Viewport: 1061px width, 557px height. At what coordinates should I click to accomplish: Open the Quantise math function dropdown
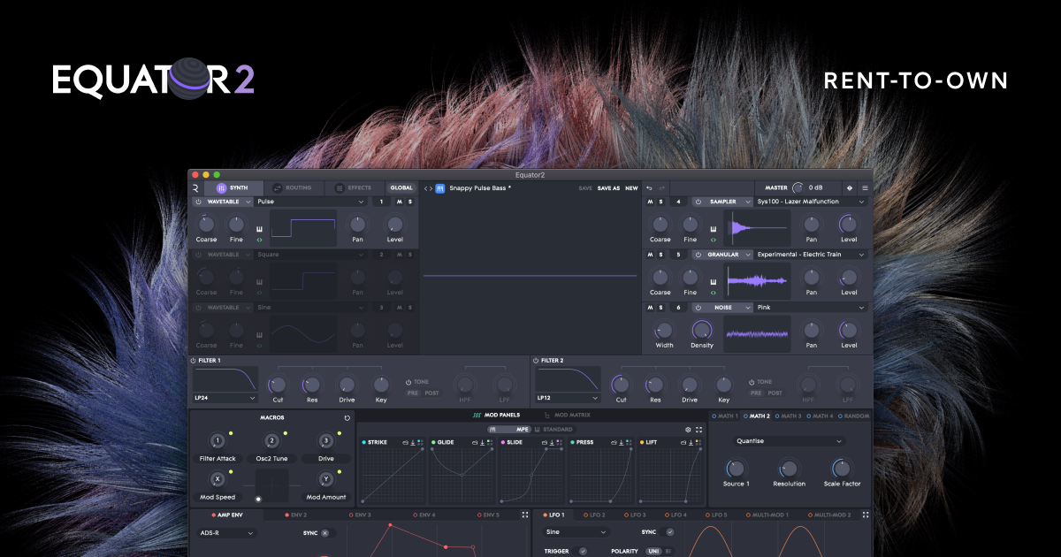click(789, 441)
